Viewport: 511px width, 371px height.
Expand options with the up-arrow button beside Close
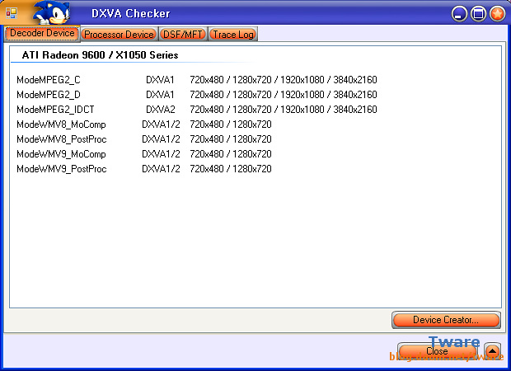click(x=492, y=351)
